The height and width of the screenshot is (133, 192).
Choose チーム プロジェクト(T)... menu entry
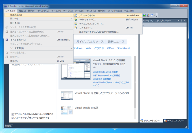tap(108, 24)
